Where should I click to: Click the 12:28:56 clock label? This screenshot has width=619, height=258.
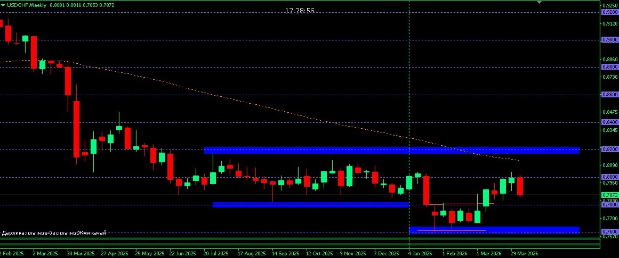click(300, 11)
